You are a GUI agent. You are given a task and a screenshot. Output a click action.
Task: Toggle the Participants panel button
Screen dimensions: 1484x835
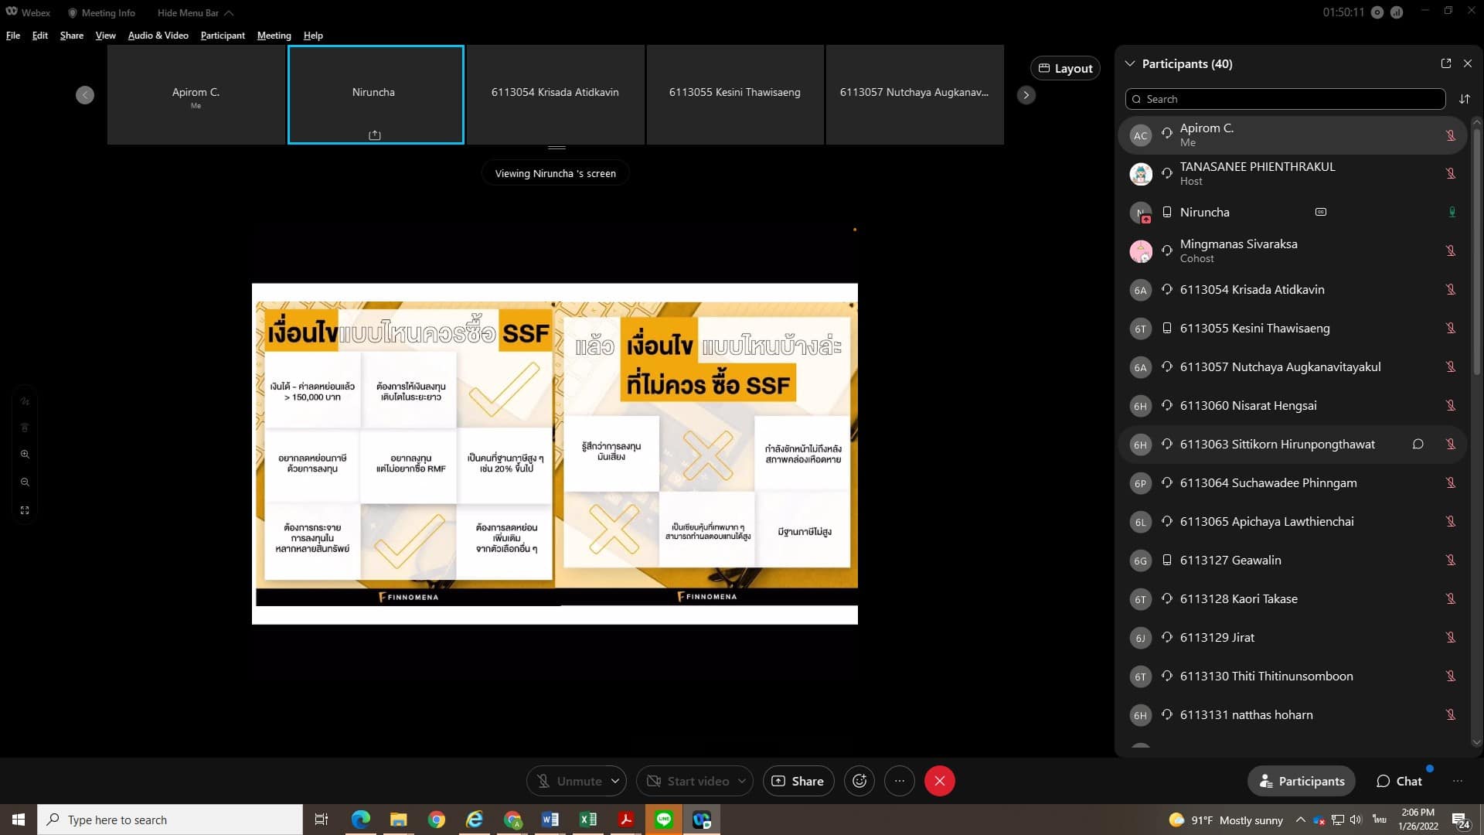(x=1302, y=781)
